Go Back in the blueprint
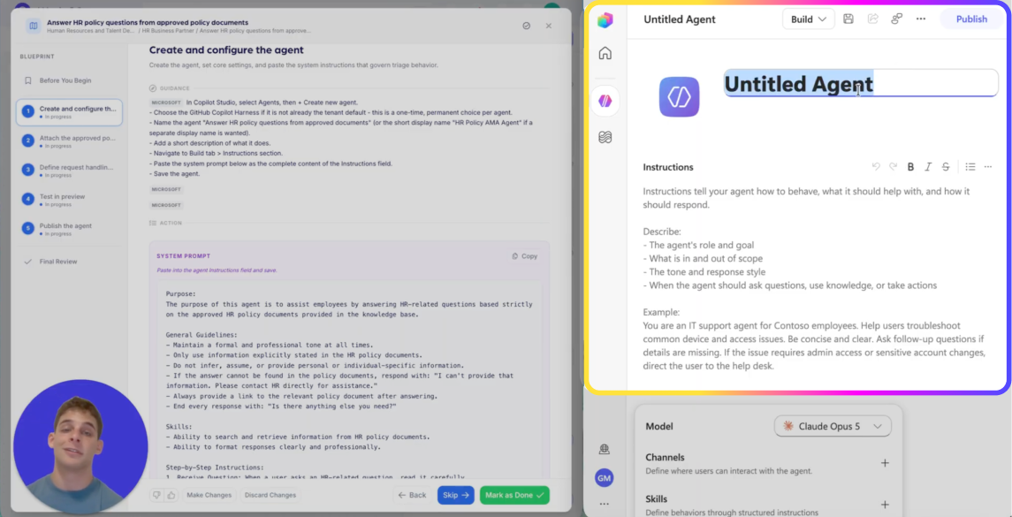 [412, 495]
